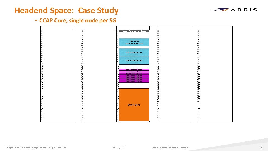Select the second 'Spine Ethernet Switch' bar
The image size is (268, 151).
coord(134,72)
